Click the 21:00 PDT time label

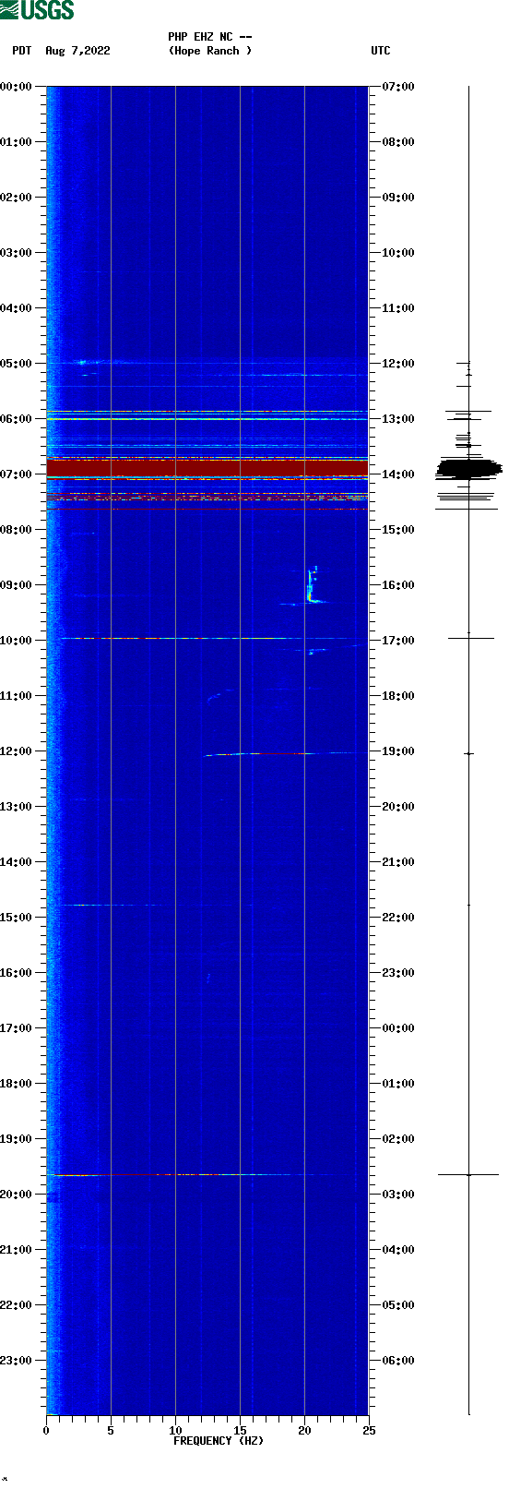point(16,1250)
